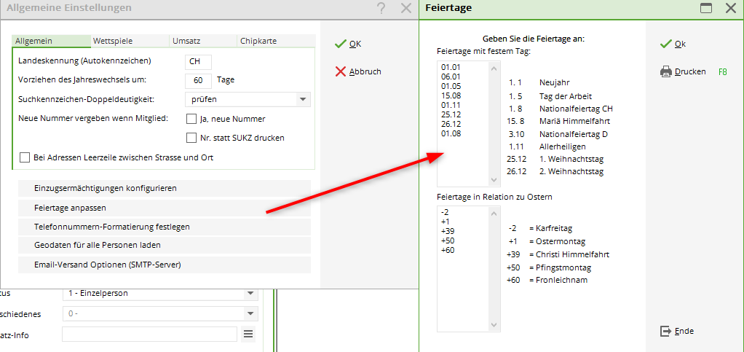Click the Ende exit icon

pos(665,331)
